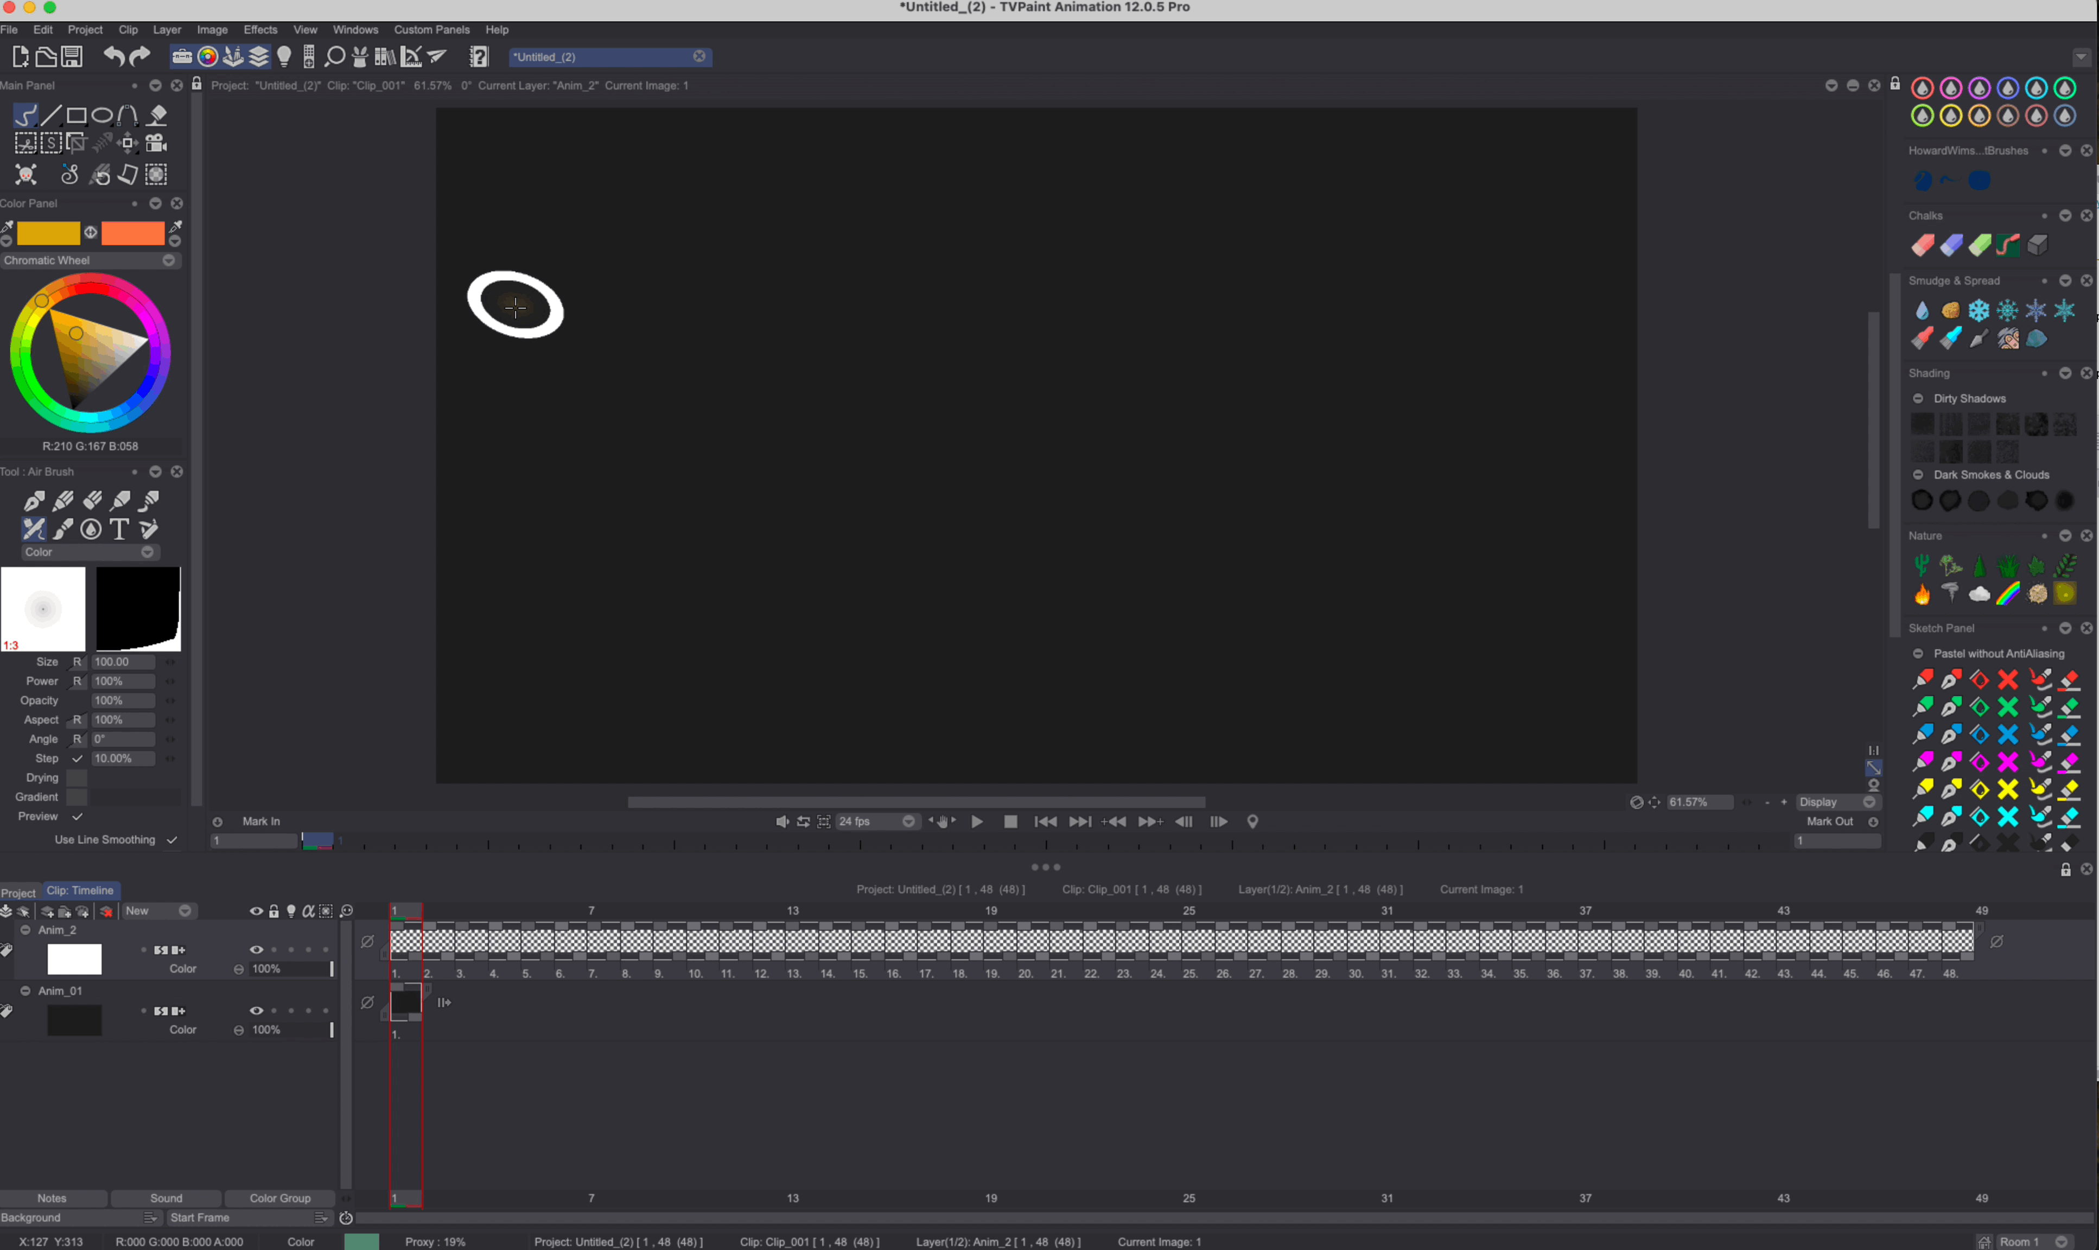Open the 24 fps dropdown
The image size is (2099, 1250).
(x=908, y=821)
